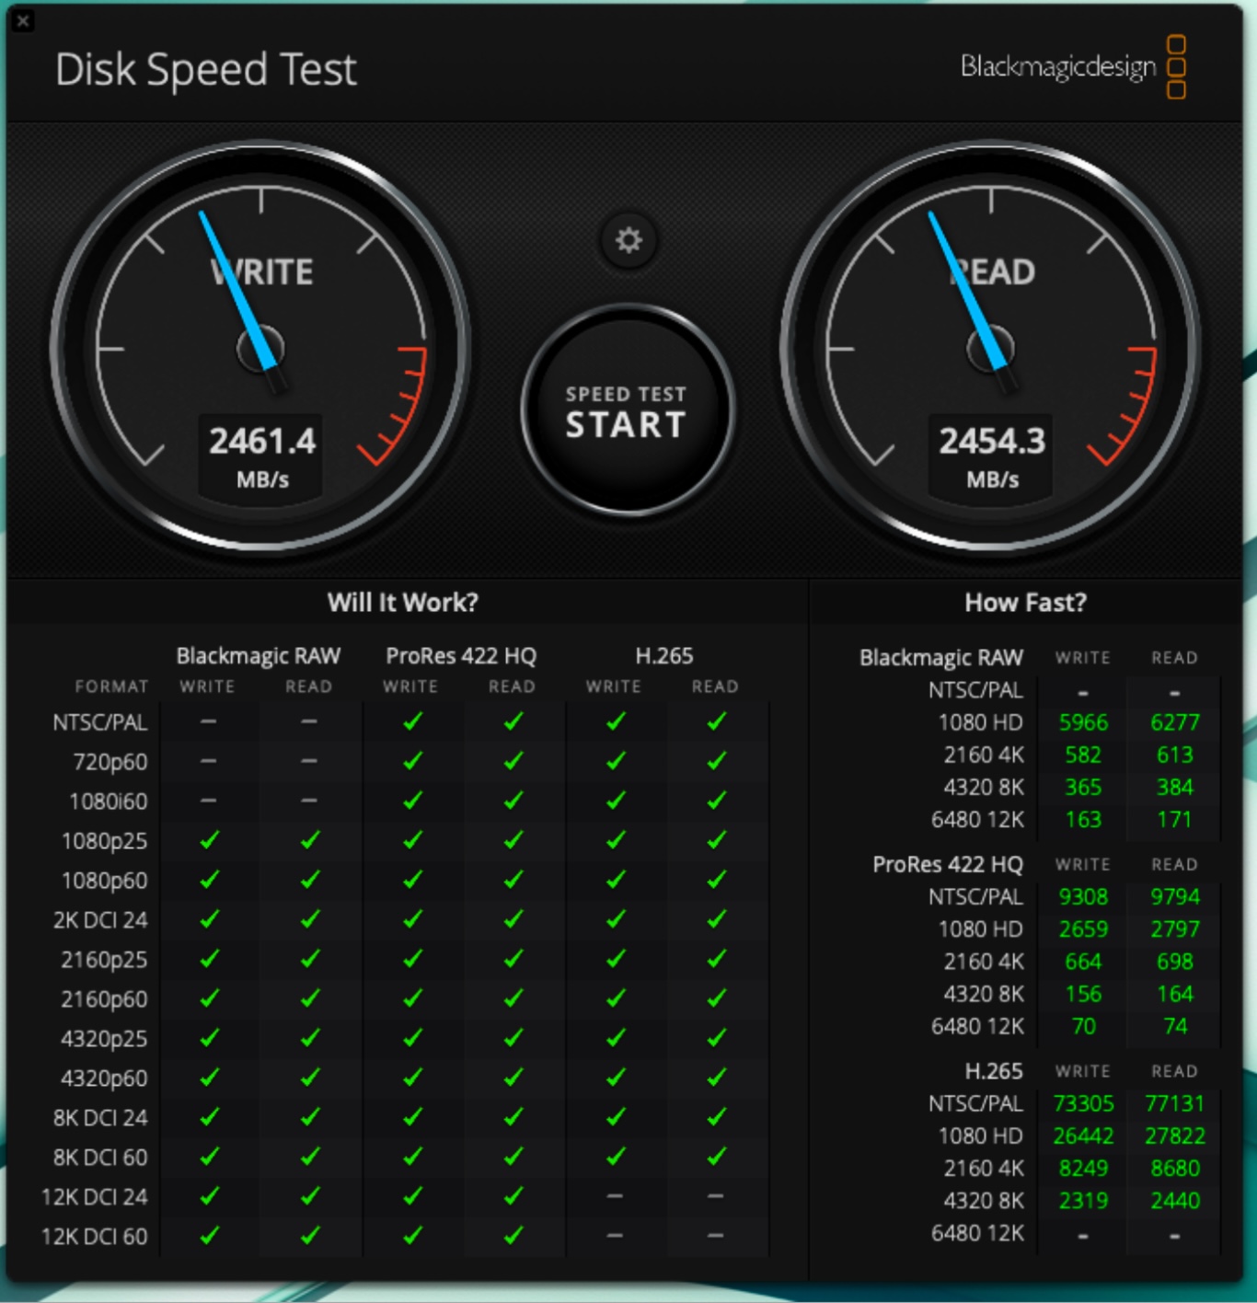Click the H.265 column header in Will It Work
The width and height of the screenshot is (1257, 1303).
coord(664,656)
